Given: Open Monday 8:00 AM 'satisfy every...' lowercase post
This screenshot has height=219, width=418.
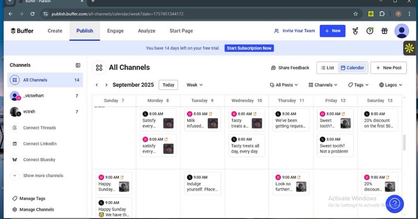Looking at the screenshot, I should 158,145.
